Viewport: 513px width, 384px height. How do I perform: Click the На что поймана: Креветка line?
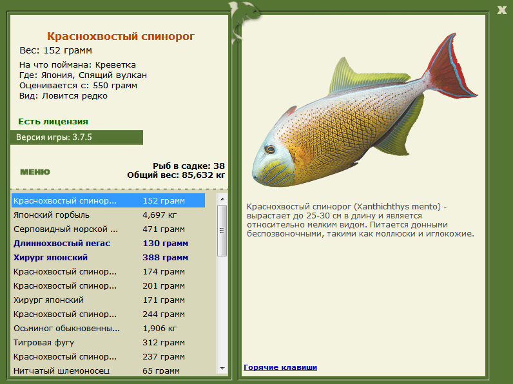[x=77, y=65]
